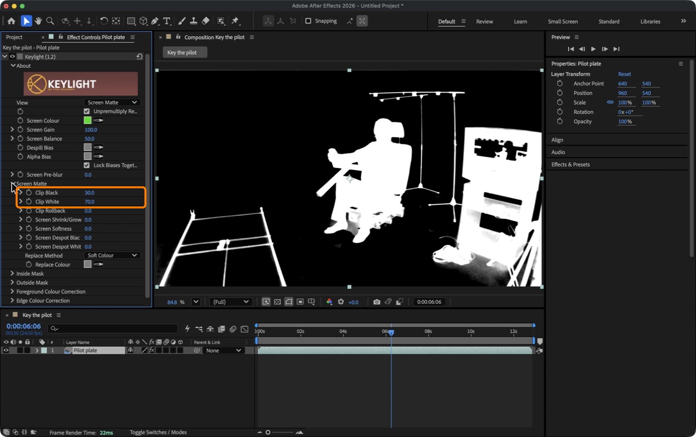Image resolution: width=696 pixels, height=437 pixels.
Task: Click the Screen Colour green swatch
Action: point(88,121)
